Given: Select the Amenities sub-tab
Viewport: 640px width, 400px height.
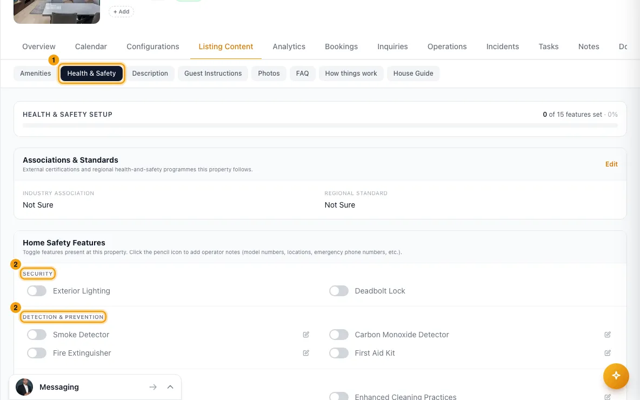Looking at the screenshot, I should (x=36, y=74).
